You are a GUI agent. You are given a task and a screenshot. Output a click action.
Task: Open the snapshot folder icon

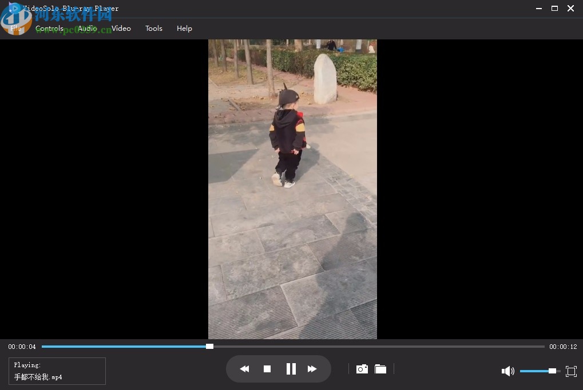[380, 369]
